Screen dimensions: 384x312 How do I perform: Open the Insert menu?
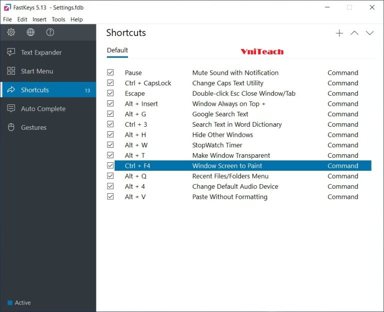click(x=39, y=19)
